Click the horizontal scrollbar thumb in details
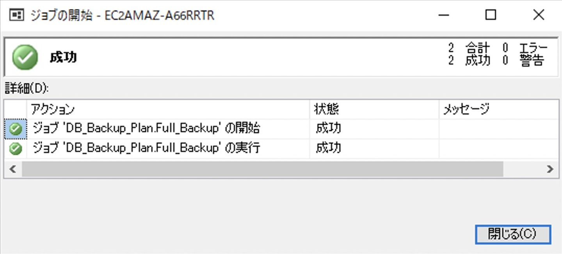The width and height of the screenshot is (562, 254). coord(262,169)
